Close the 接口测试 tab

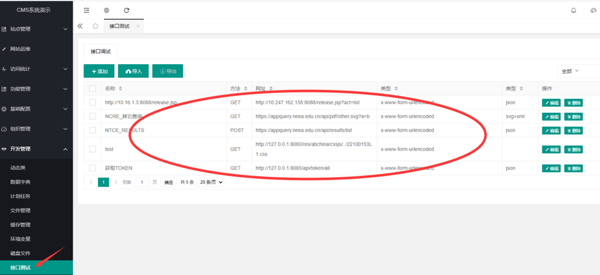tap(138, 26)
